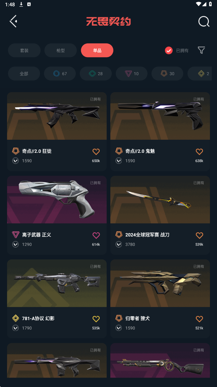The width and height of the screenshot is (217, 387).
Task: Switch to the 枪型 tab
Action: [x=61, y=50]
